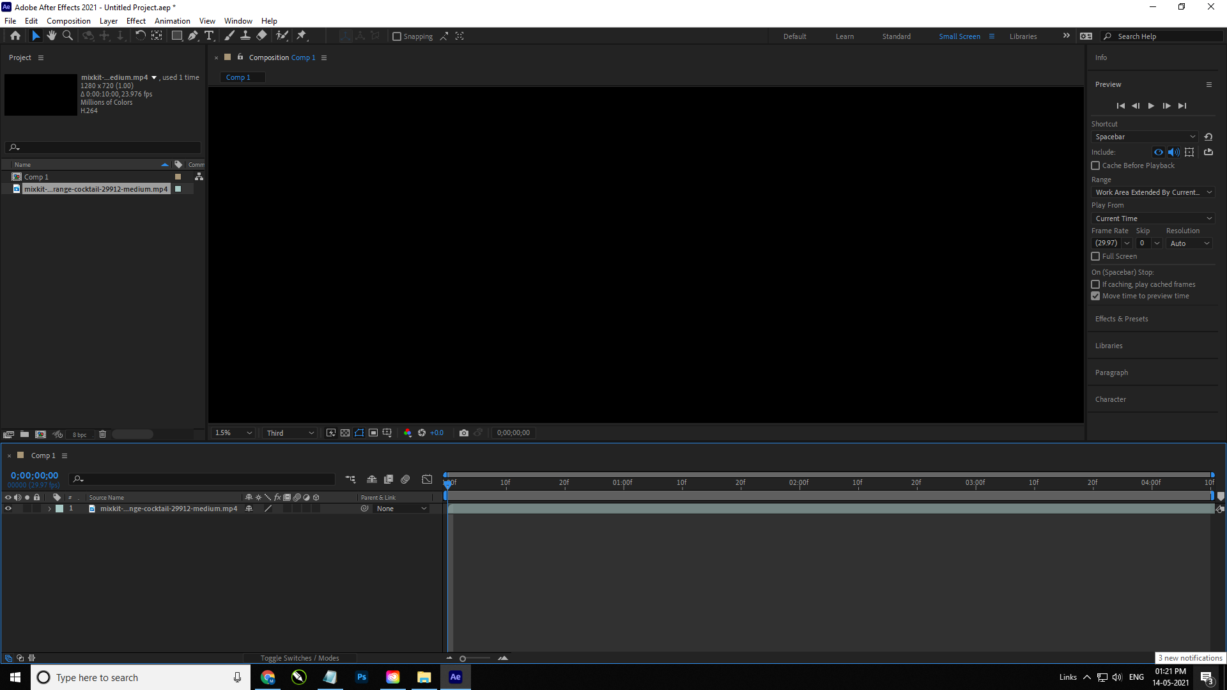
Task: Open the Composition menu
Action: (x=68, y=20)
